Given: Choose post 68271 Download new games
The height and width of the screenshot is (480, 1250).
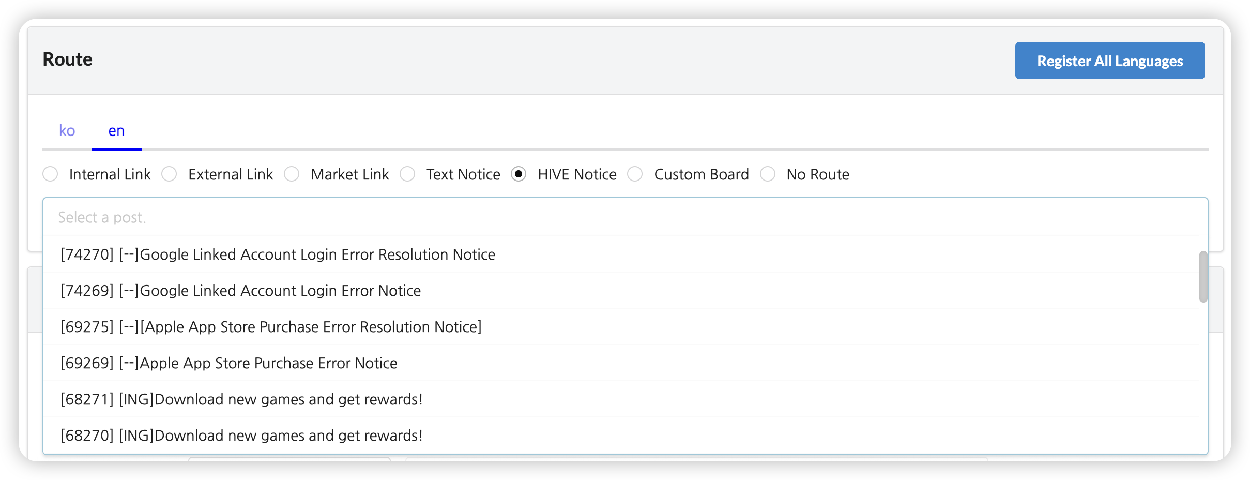Looking at the screenshot, I should (242, 399).
